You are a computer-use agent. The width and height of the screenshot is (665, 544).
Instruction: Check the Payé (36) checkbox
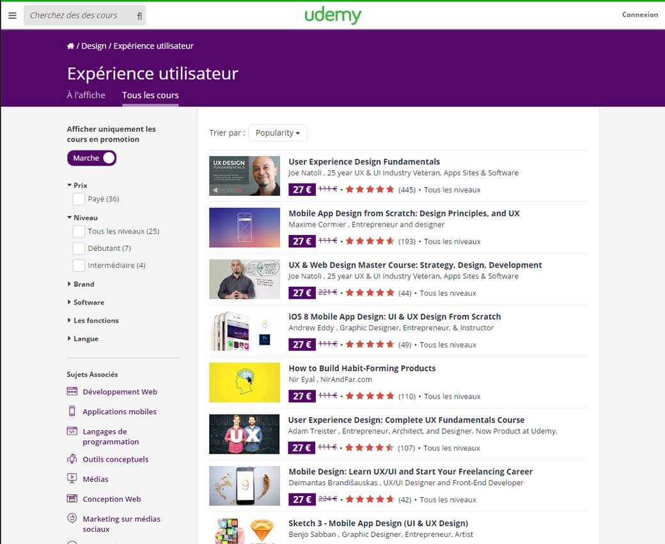[79, 199]
